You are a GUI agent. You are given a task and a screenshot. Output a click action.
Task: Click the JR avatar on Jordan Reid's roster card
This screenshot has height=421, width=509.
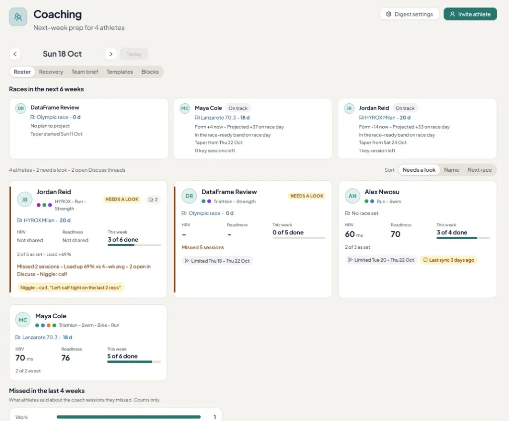pos(25,200)
